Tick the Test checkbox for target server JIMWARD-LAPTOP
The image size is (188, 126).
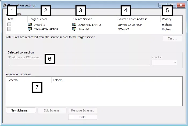tap(9, 29)
